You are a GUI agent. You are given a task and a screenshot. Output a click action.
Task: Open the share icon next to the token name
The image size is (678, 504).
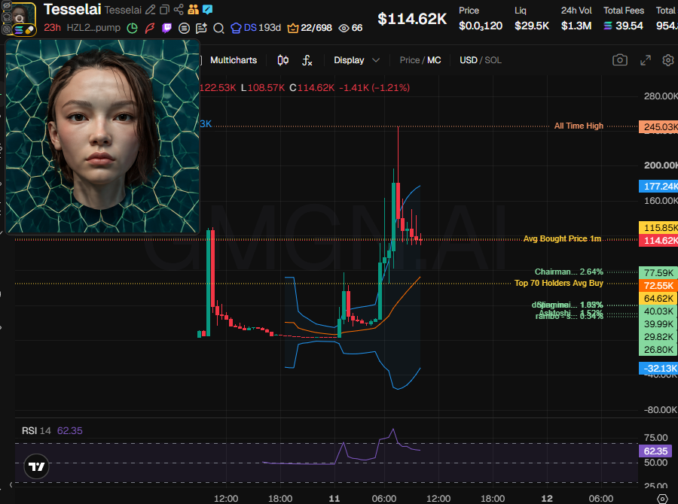click(179, 10)
